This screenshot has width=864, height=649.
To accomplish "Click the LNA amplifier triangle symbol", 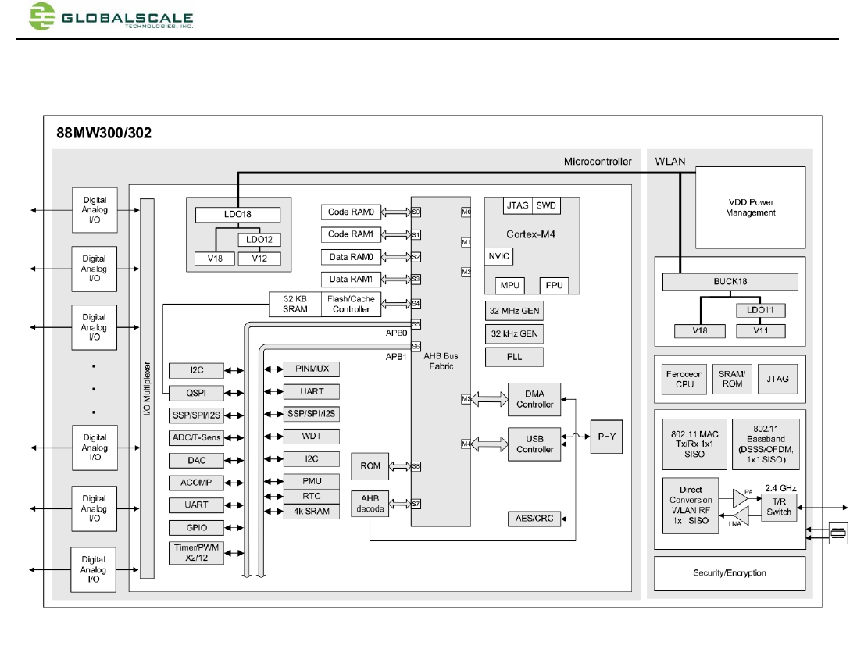I will pos(741,517).
